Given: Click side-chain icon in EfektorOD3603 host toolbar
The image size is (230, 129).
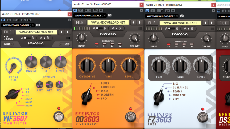Looking at the screenshot, I should tap(101, 10).
